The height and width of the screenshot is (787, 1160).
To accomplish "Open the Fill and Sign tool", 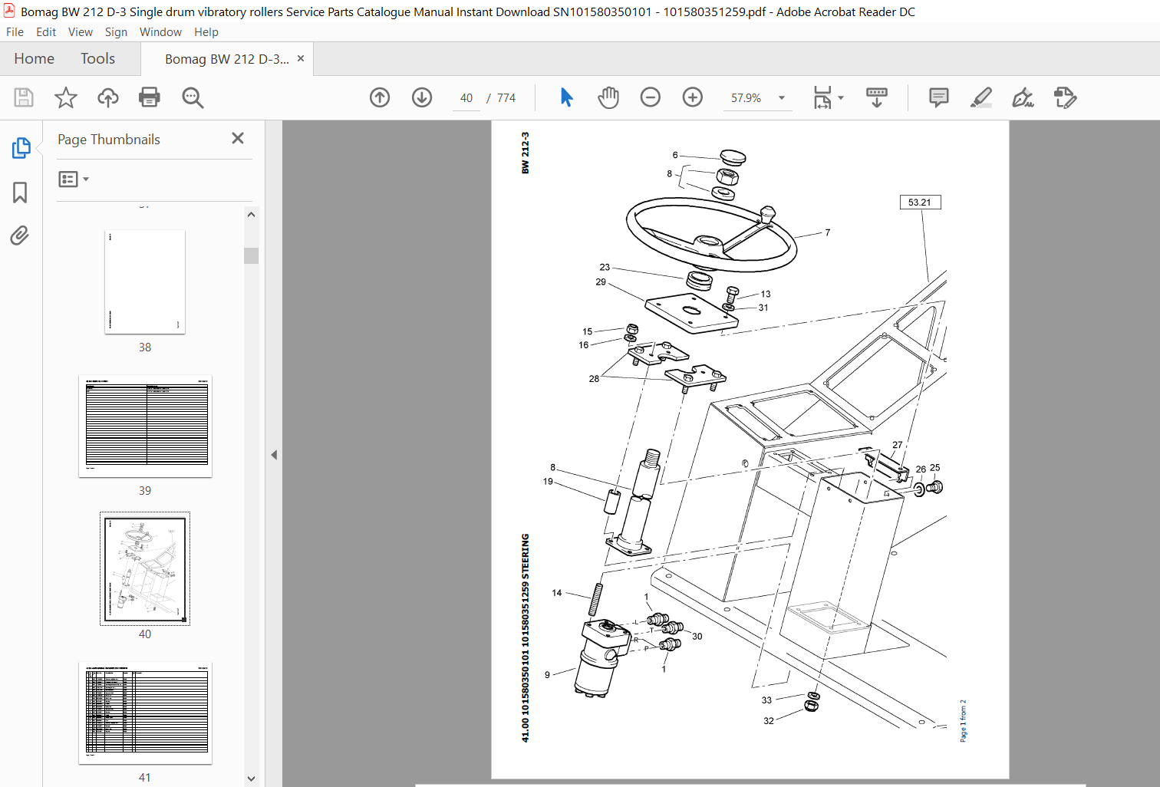I will [1023, 97].
